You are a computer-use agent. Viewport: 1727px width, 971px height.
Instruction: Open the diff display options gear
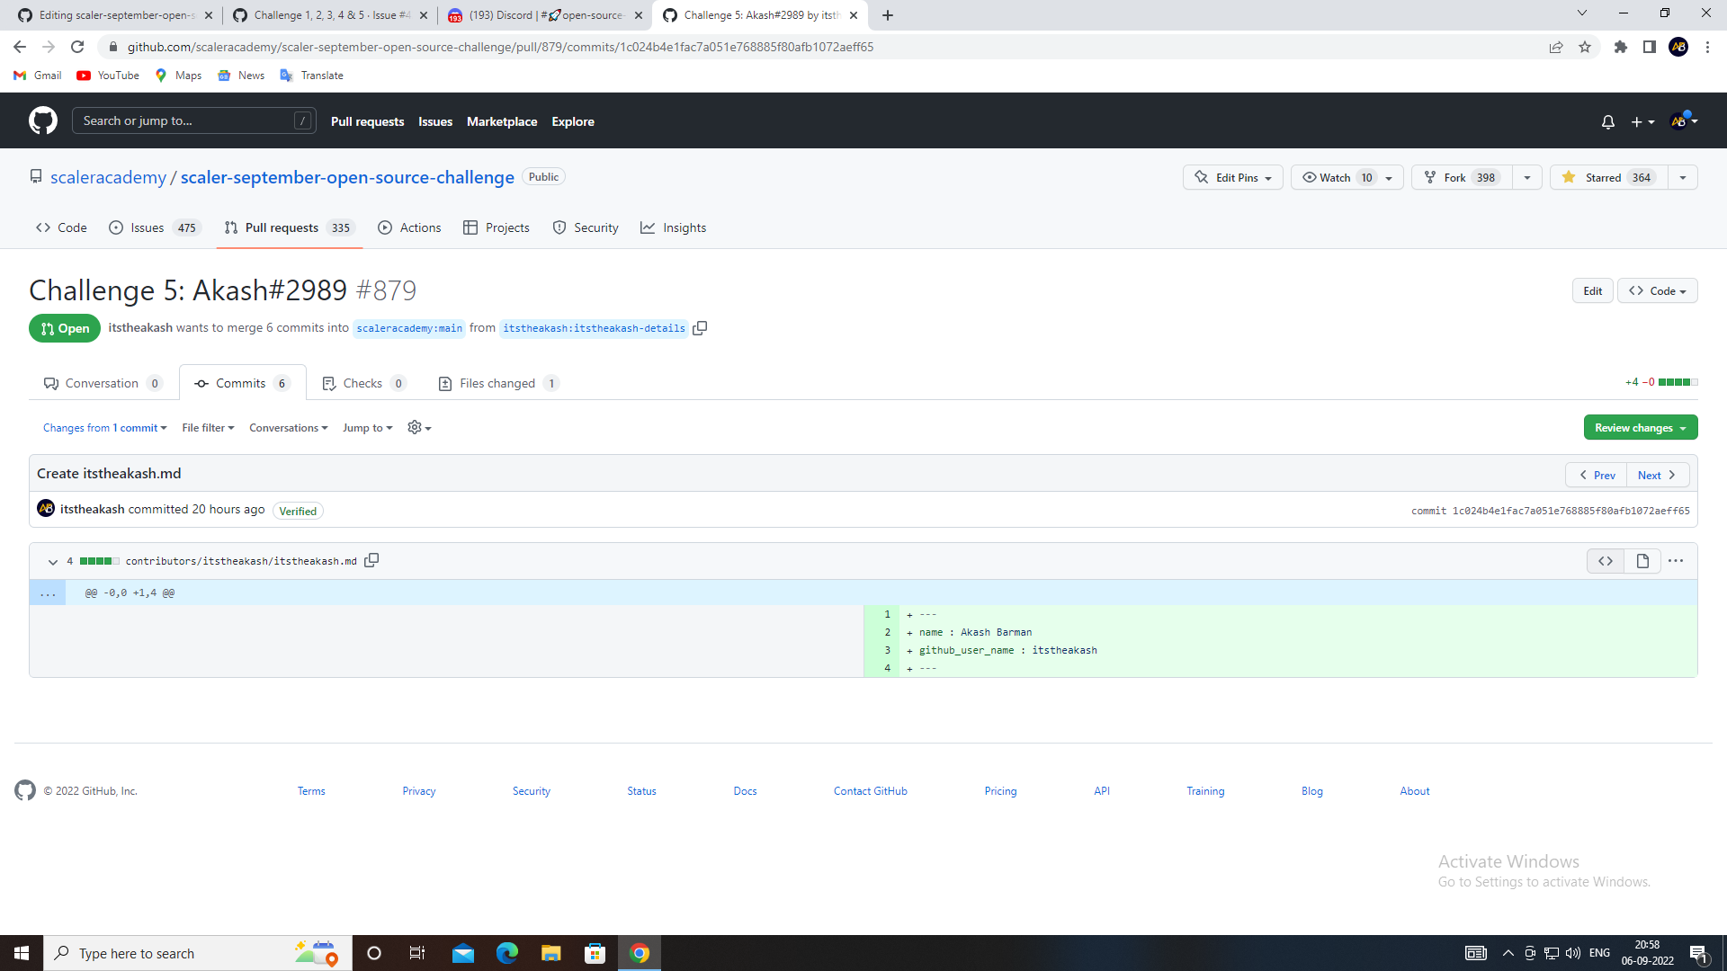click(417, 427)
